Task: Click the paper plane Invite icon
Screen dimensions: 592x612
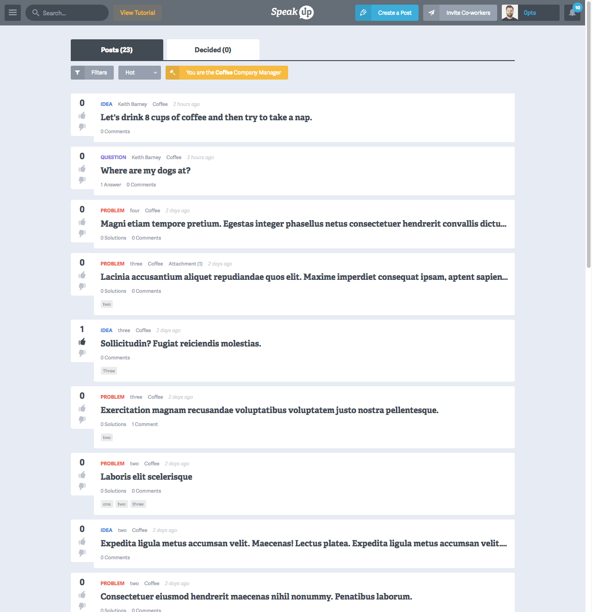Action: click(x=432, y=13)
